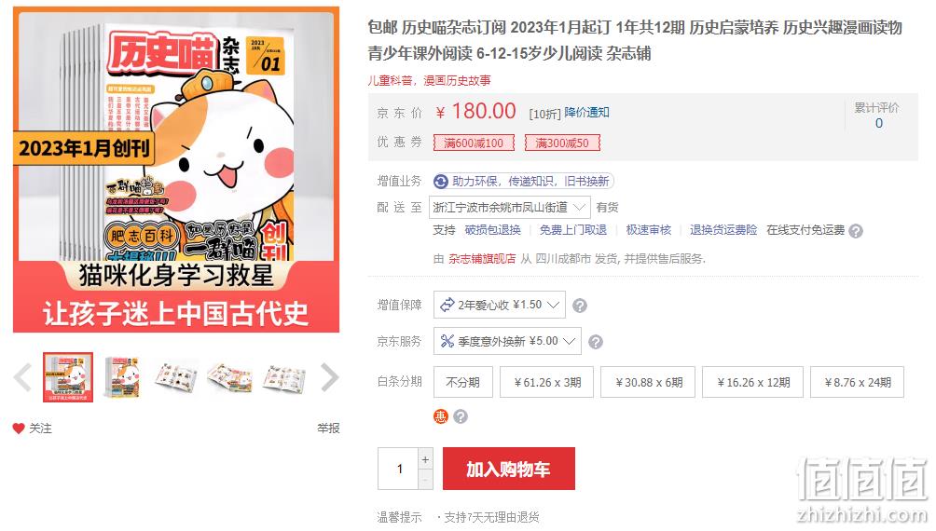
Task: Open delivery address 浙江宁波市余姚市凤山街道 dropdown
Action: tap(510, 208)
